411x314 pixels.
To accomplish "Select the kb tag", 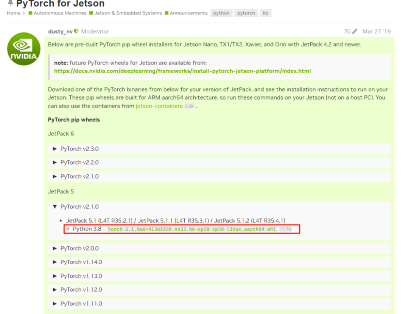I will (266, 13).
